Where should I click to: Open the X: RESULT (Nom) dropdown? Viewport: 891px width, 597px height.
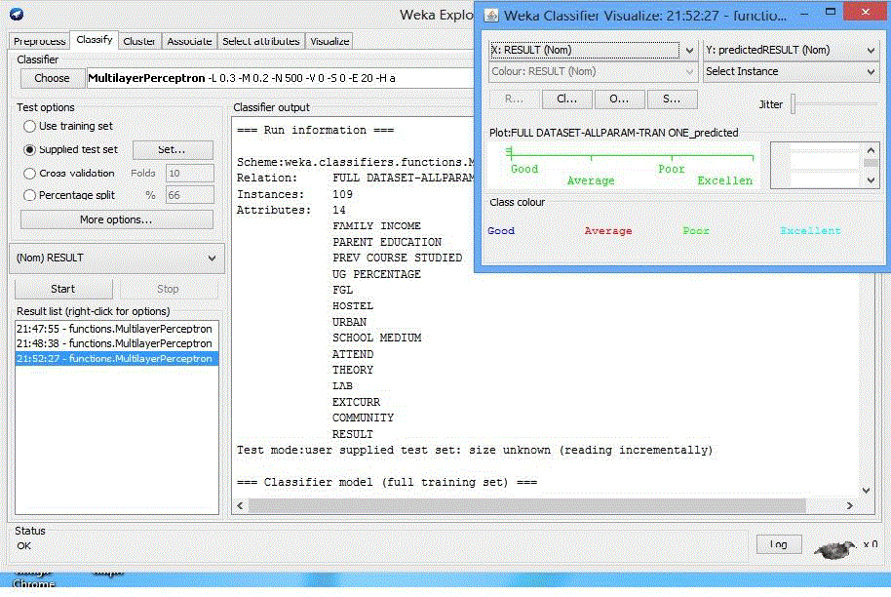point(593,50)
